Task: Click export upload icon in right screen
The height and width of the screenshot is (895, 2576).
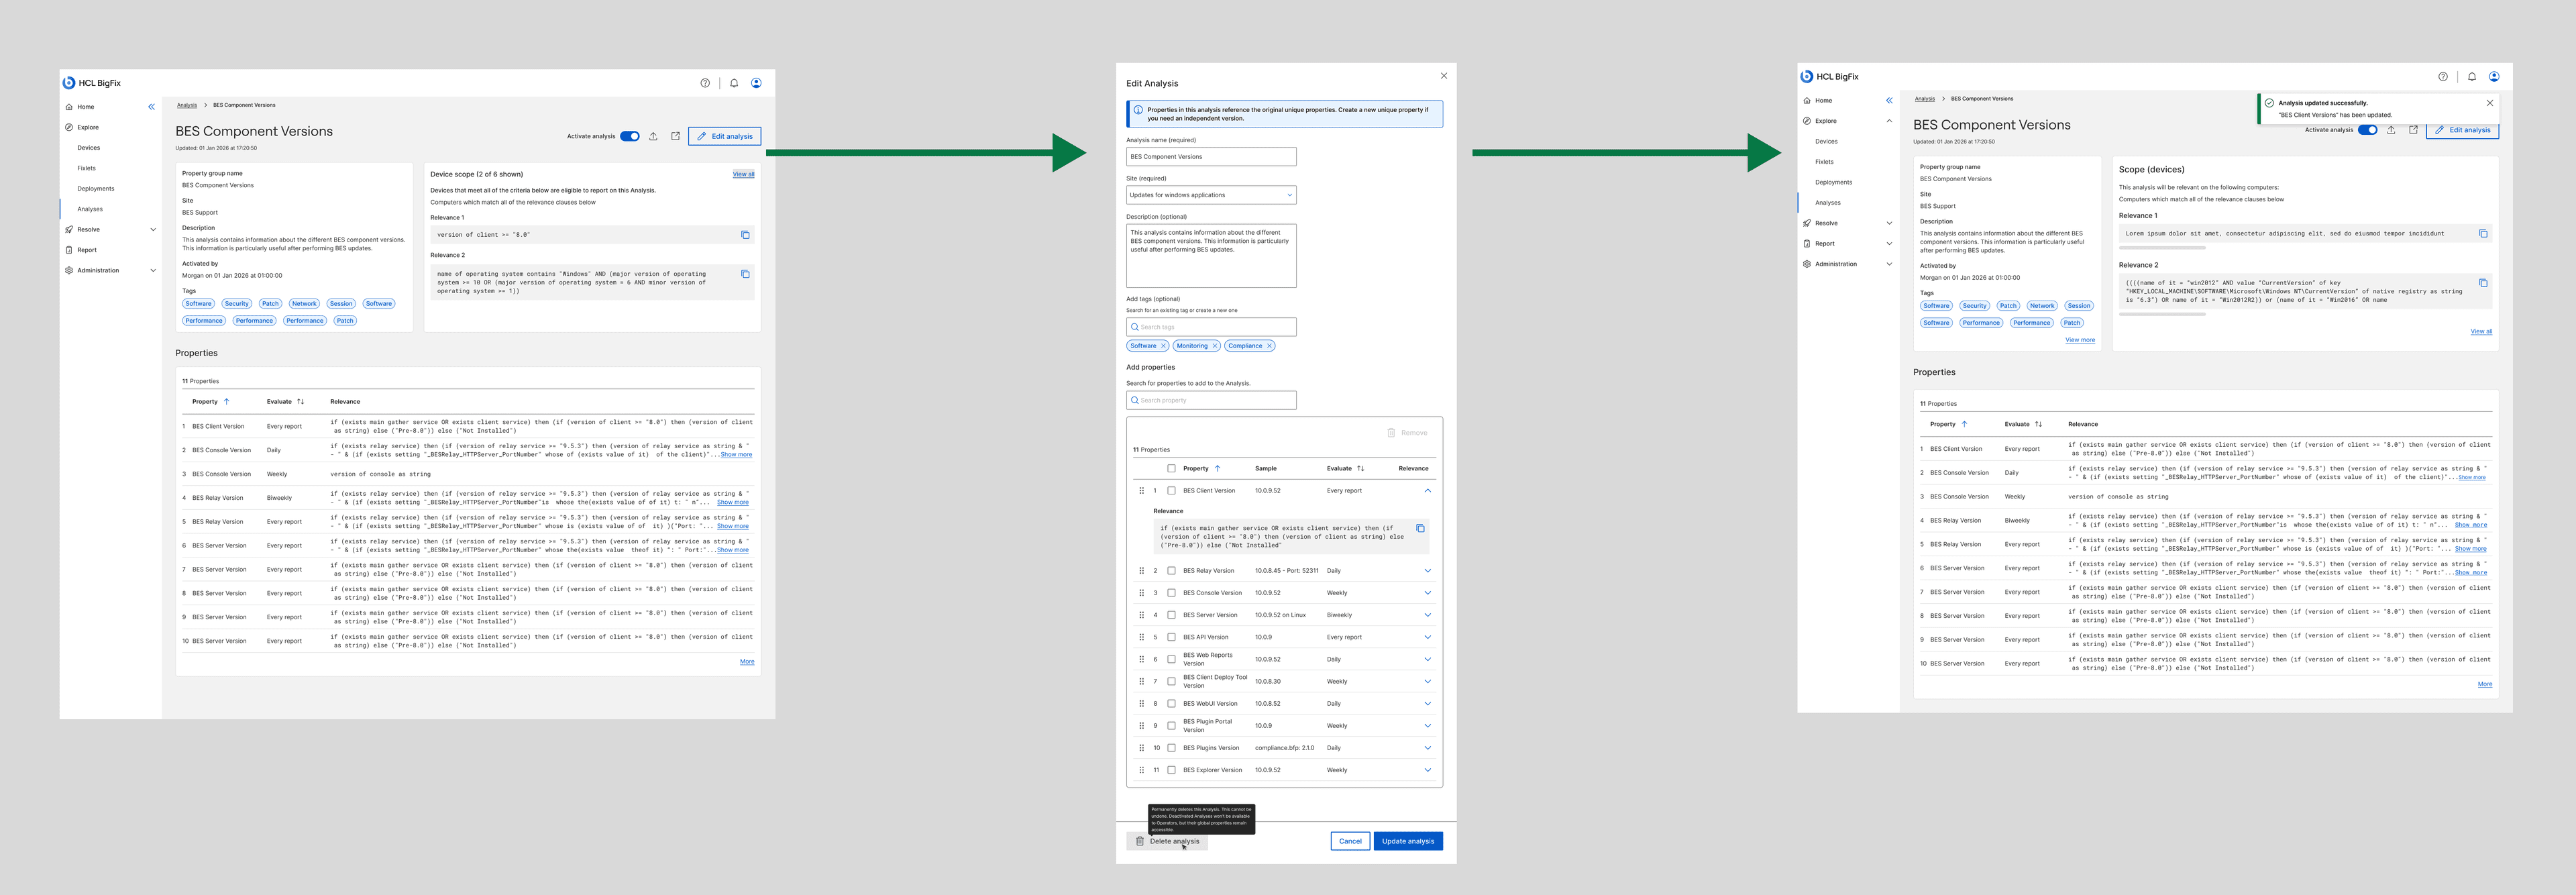Action: tap(2391, 130)
